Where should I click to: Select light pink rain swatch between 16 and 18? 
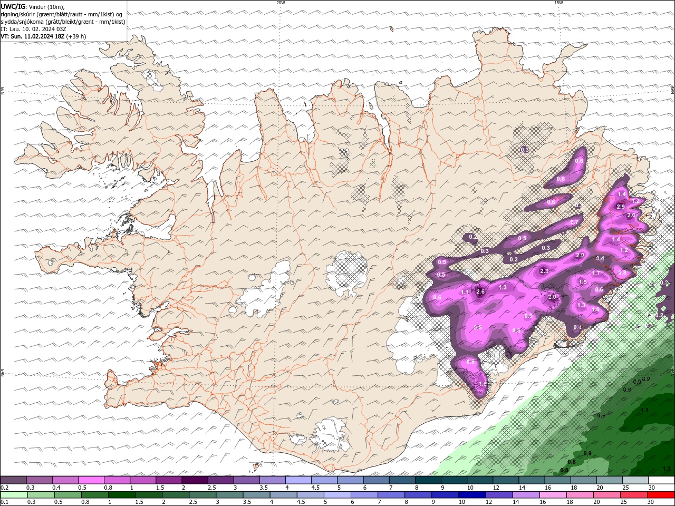coord(553,495)
